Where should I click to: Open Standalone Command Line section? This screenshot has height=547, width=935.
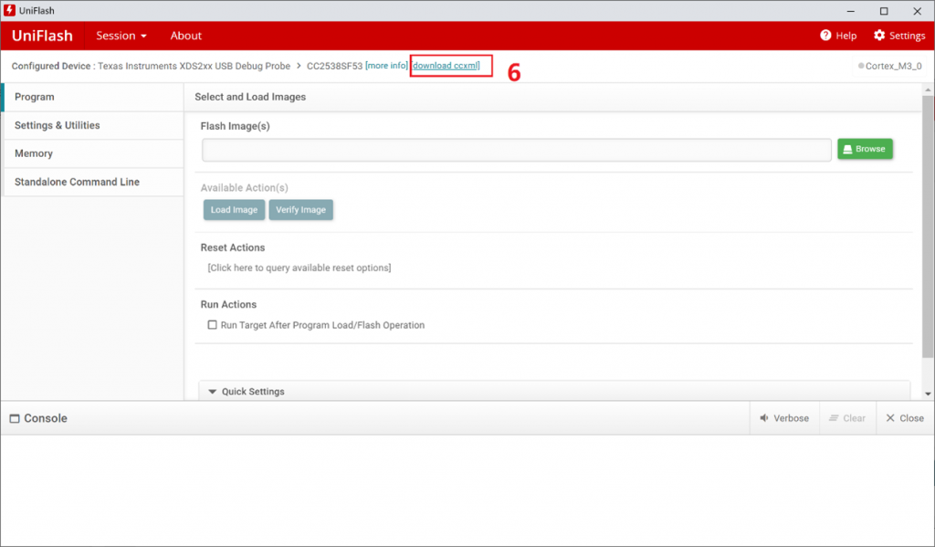93,182
